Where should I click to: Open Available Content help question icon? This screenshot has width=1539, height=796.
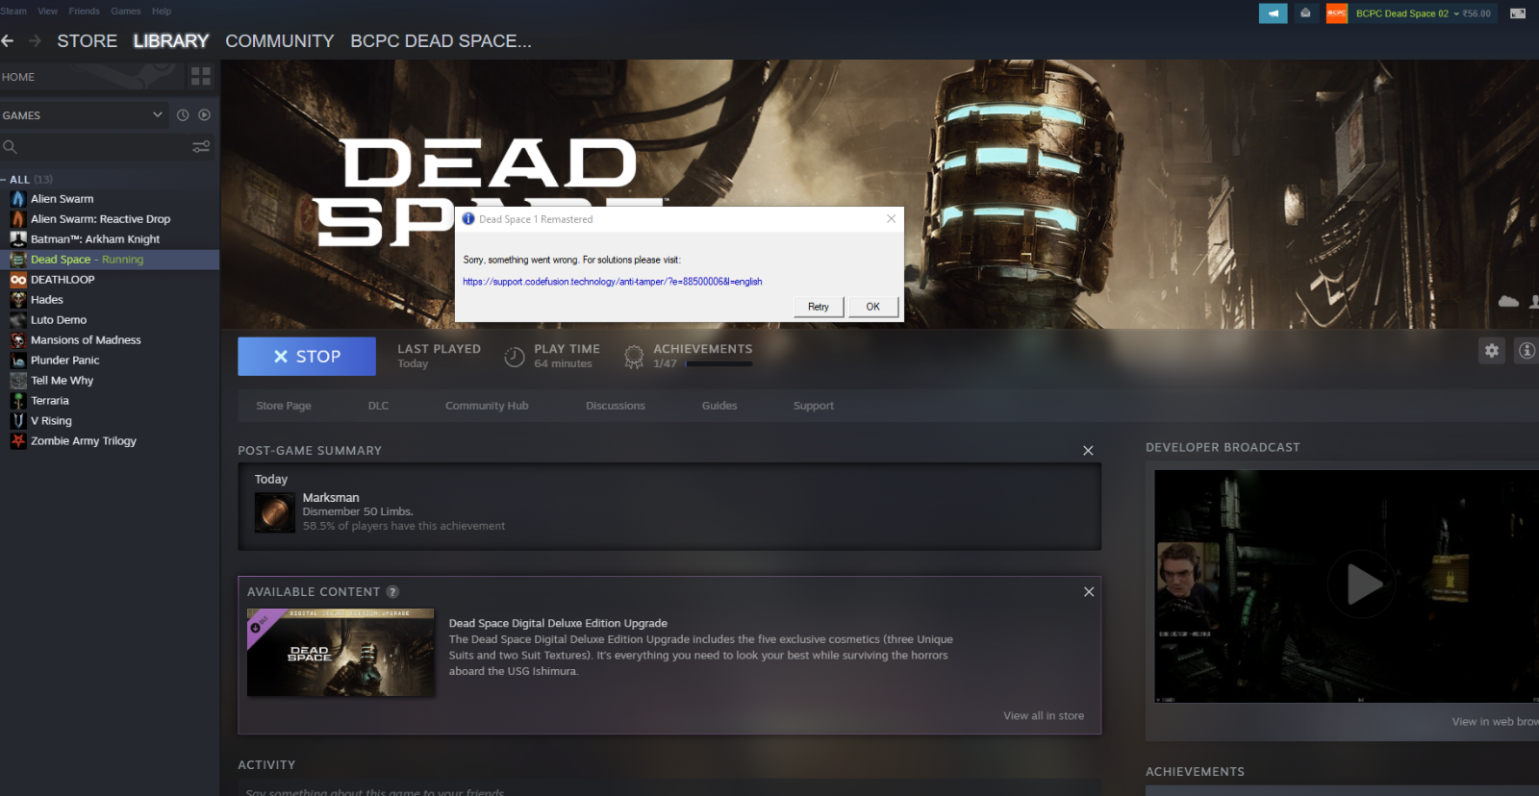tap(392, 592)
